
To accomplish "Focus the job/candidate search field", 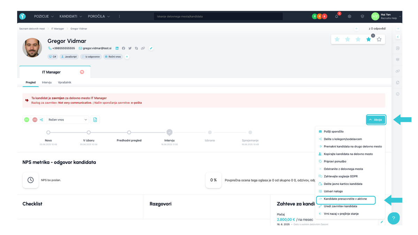I will 218,16.
